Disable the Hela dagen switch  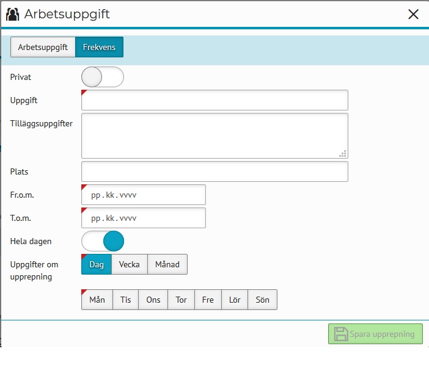coord(103,241)
